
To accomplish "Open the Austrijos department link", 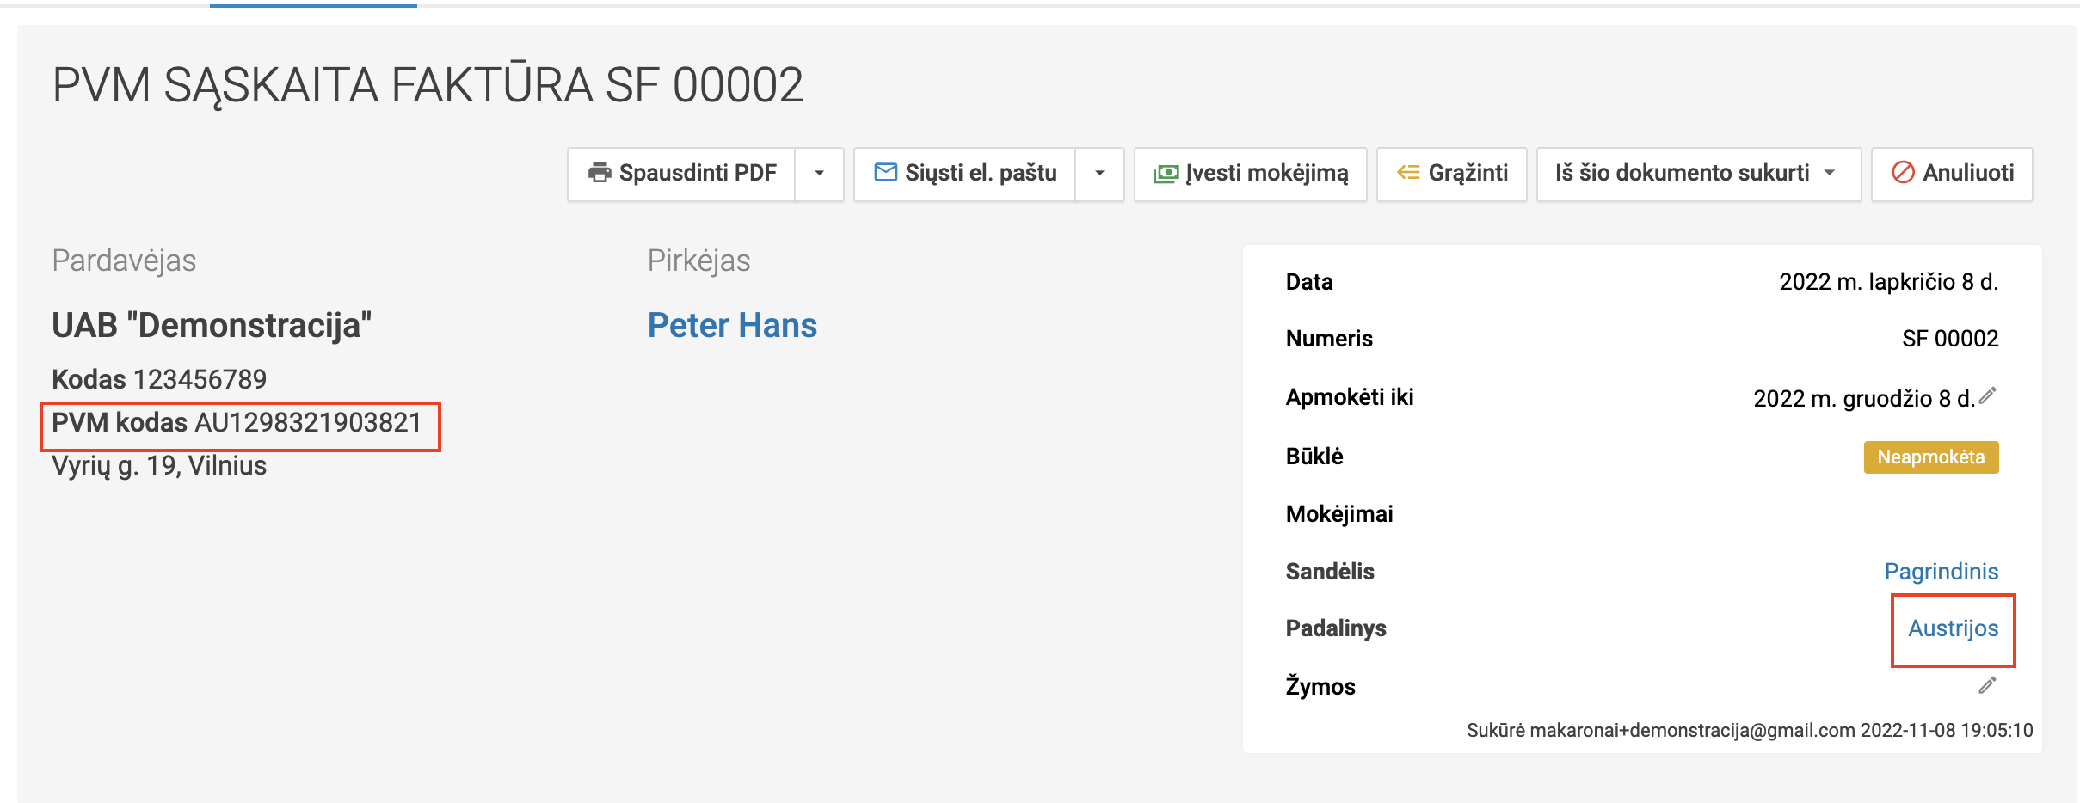I will click(x=1953, y=628).
